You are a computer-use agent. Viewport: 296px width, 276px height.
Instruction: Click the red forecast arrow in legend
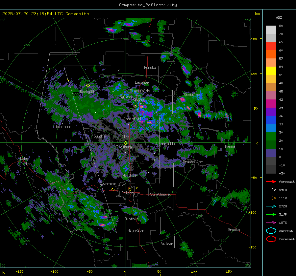click(271, 181)
